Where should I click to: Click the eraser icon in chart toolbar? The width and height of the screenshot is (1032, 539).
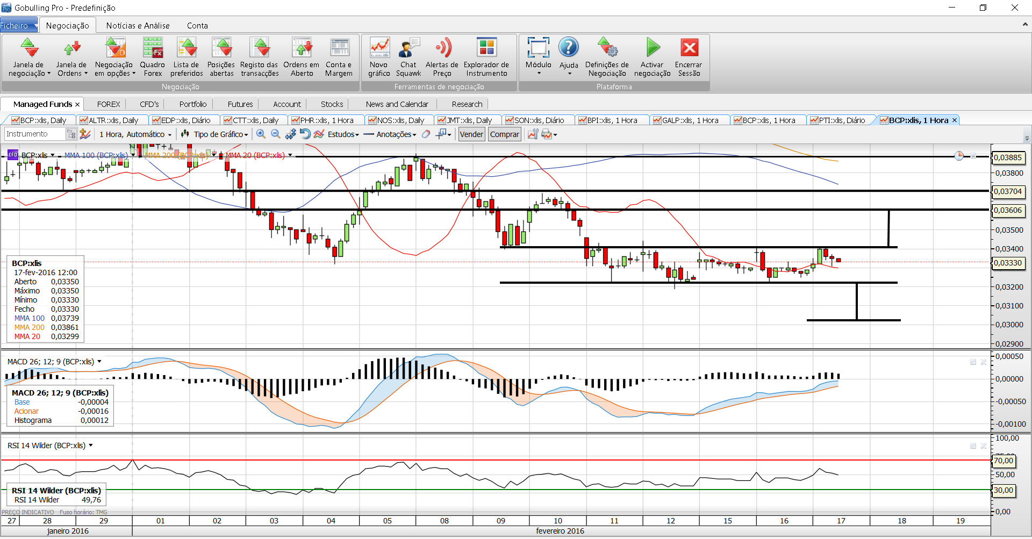(x=426, y=134)
